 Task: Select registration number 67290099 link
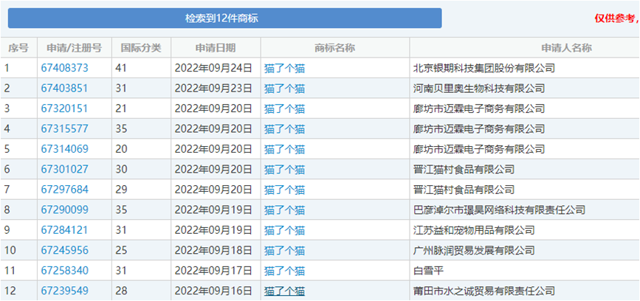point(64,210)
